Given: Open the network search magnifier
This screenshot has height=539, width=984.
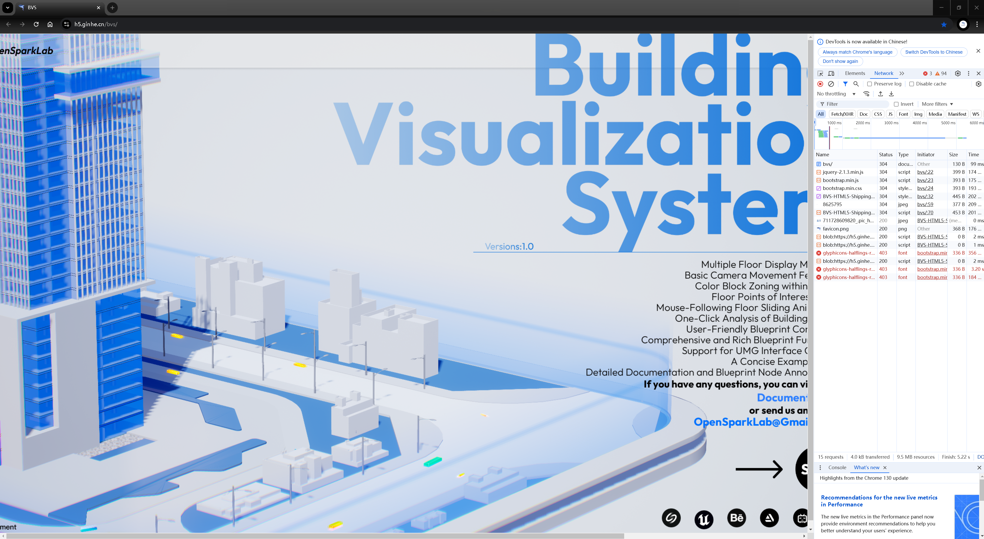Looking at the screenshot, I should pos(856,84).
